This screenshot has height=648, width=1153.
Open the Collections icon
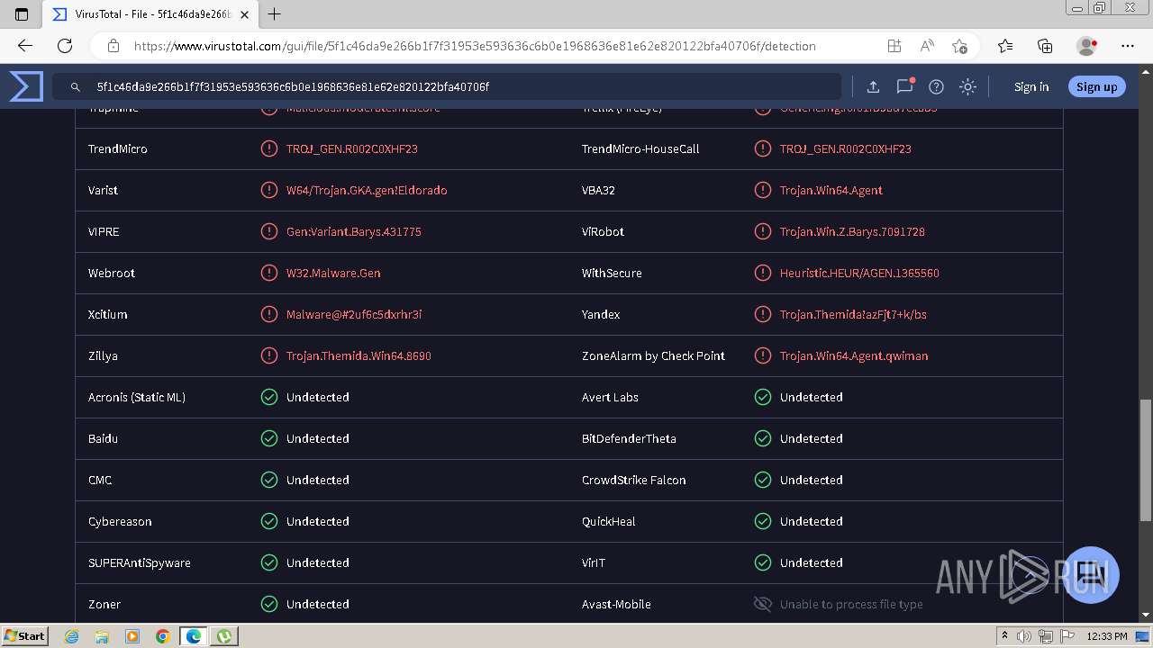pos(1045,46)
